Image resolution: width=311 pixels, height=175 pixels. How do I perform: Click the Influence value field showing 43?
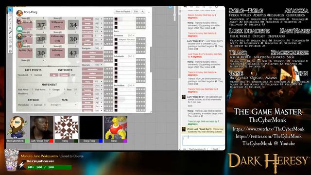(x=73, y=53)
